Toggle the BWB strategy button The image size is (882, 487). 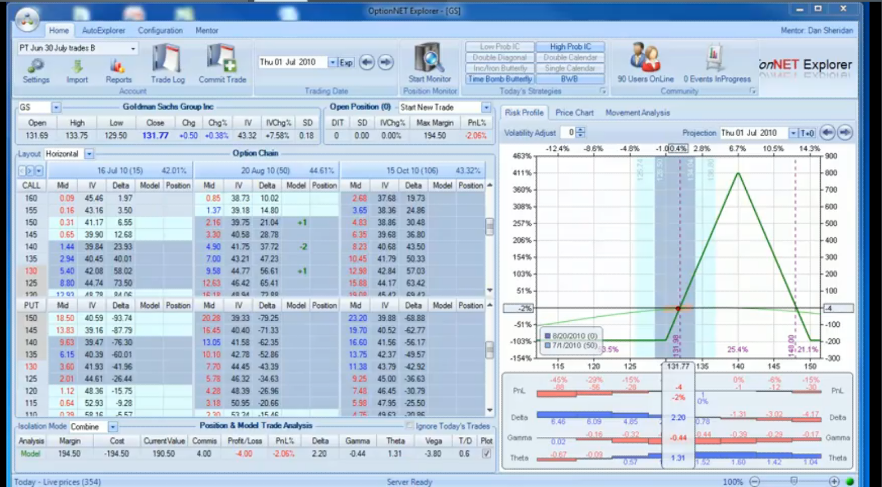pyautogui.click(x=570, y=79)
